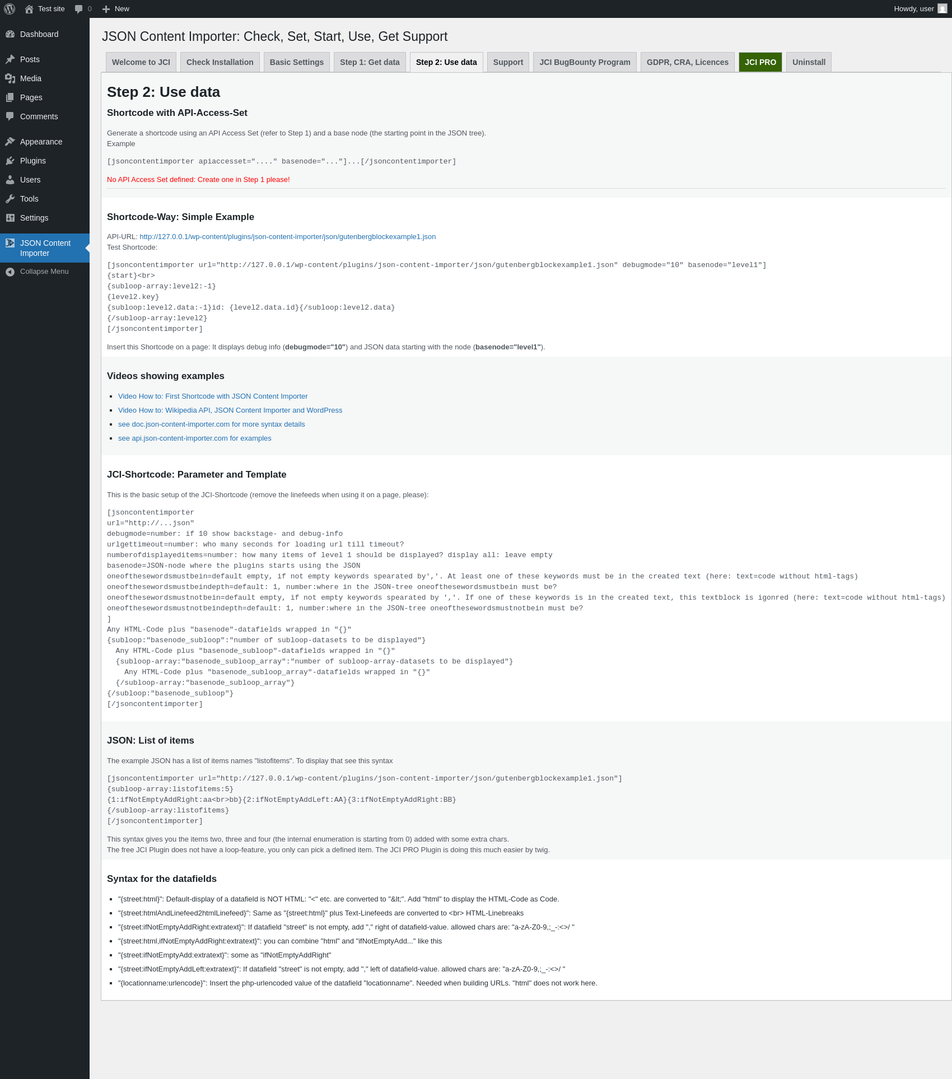Click the plus New icon in admin bar
This screenshot has height=1079, width=952.
pos(106,9)
